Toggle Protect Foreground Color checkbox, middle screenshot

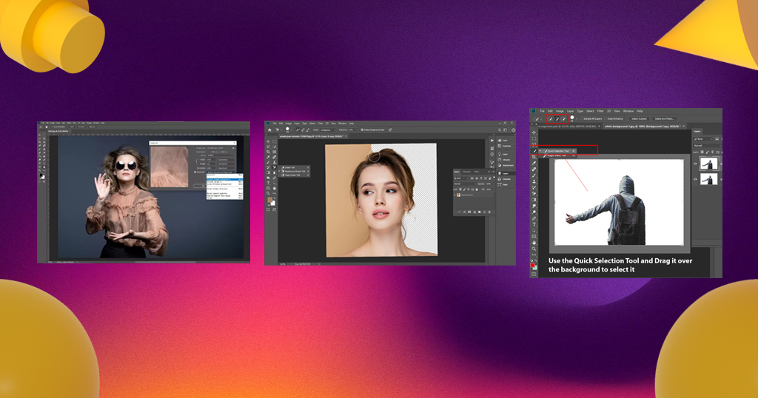pos(362,130)
